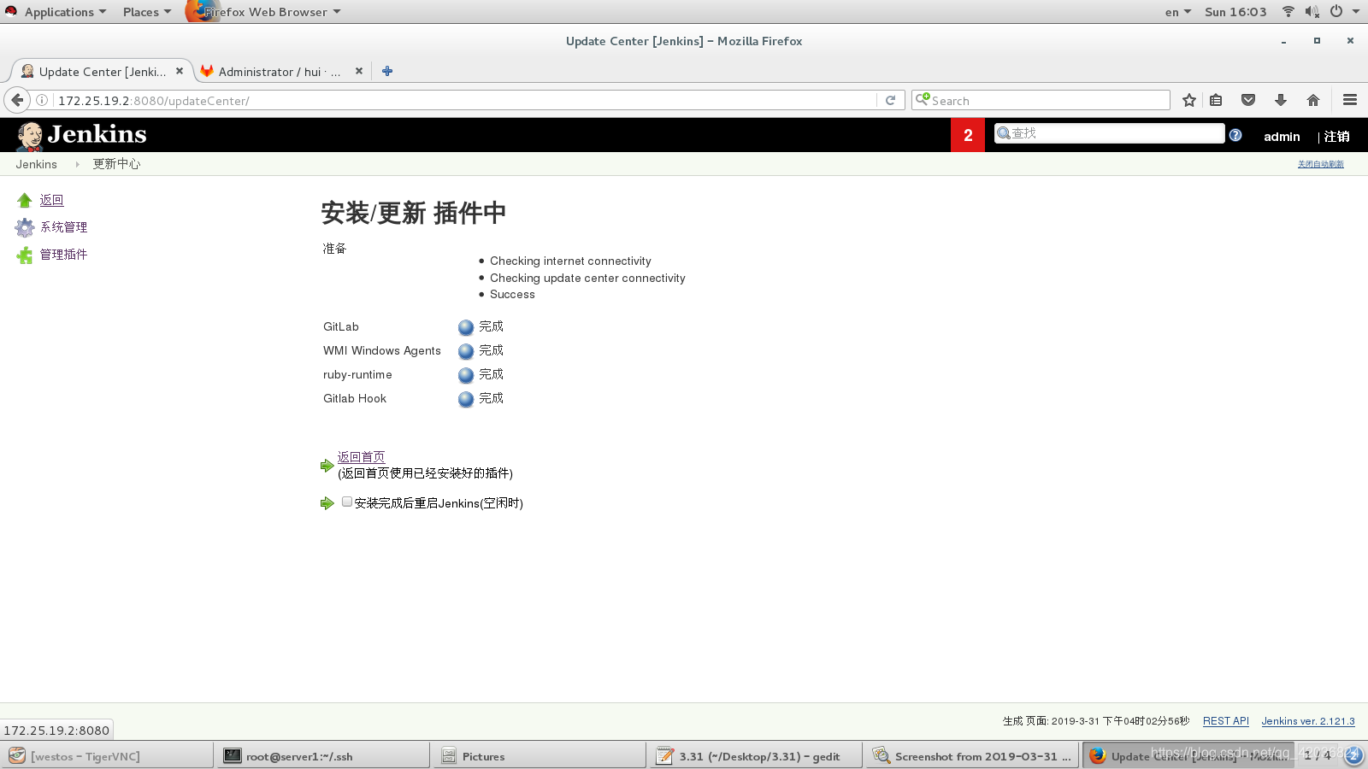Screen dimensions: 1368x769
Task: Click the blue status ball for WMI Windows Agents
Action: [466, 351]
